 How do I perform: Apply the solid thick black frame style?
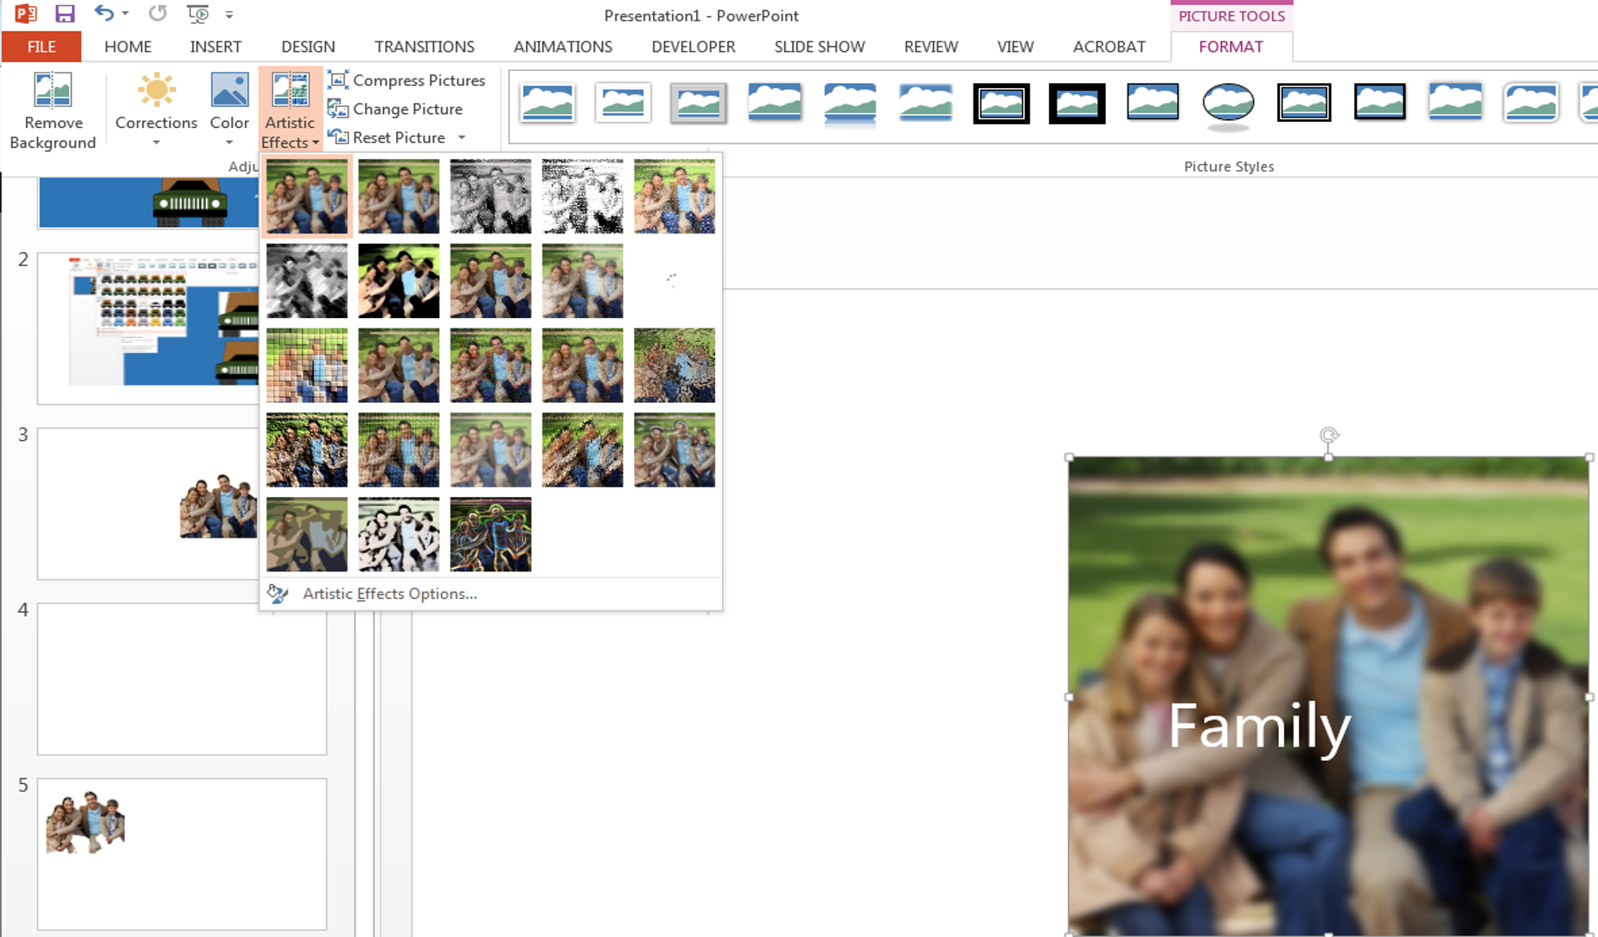click(x=1077, y=103)
